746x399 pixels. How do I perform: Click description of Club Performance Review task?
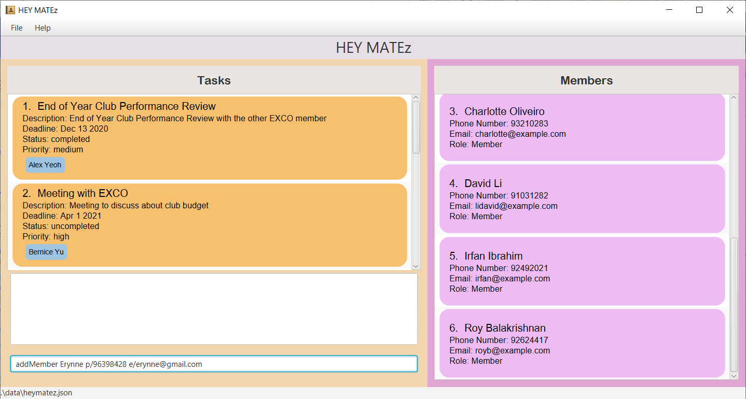pos(174,118)
